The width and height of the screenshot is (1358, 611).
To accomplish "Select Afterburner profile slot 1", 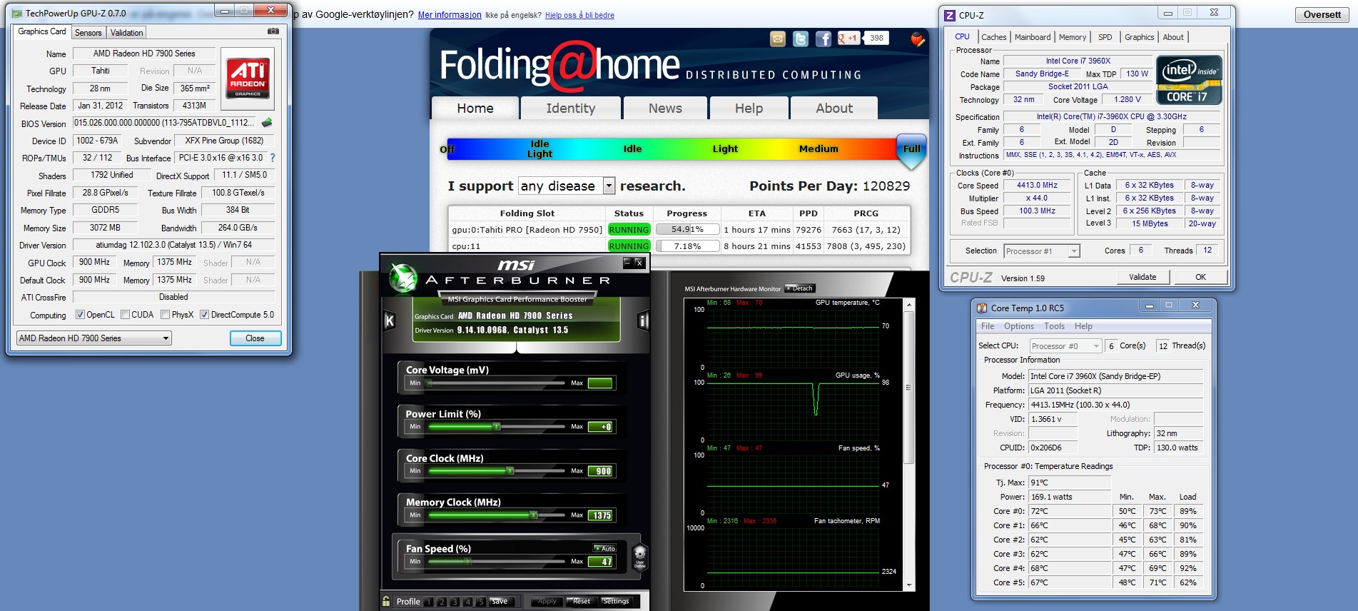I will coord(429,602).
